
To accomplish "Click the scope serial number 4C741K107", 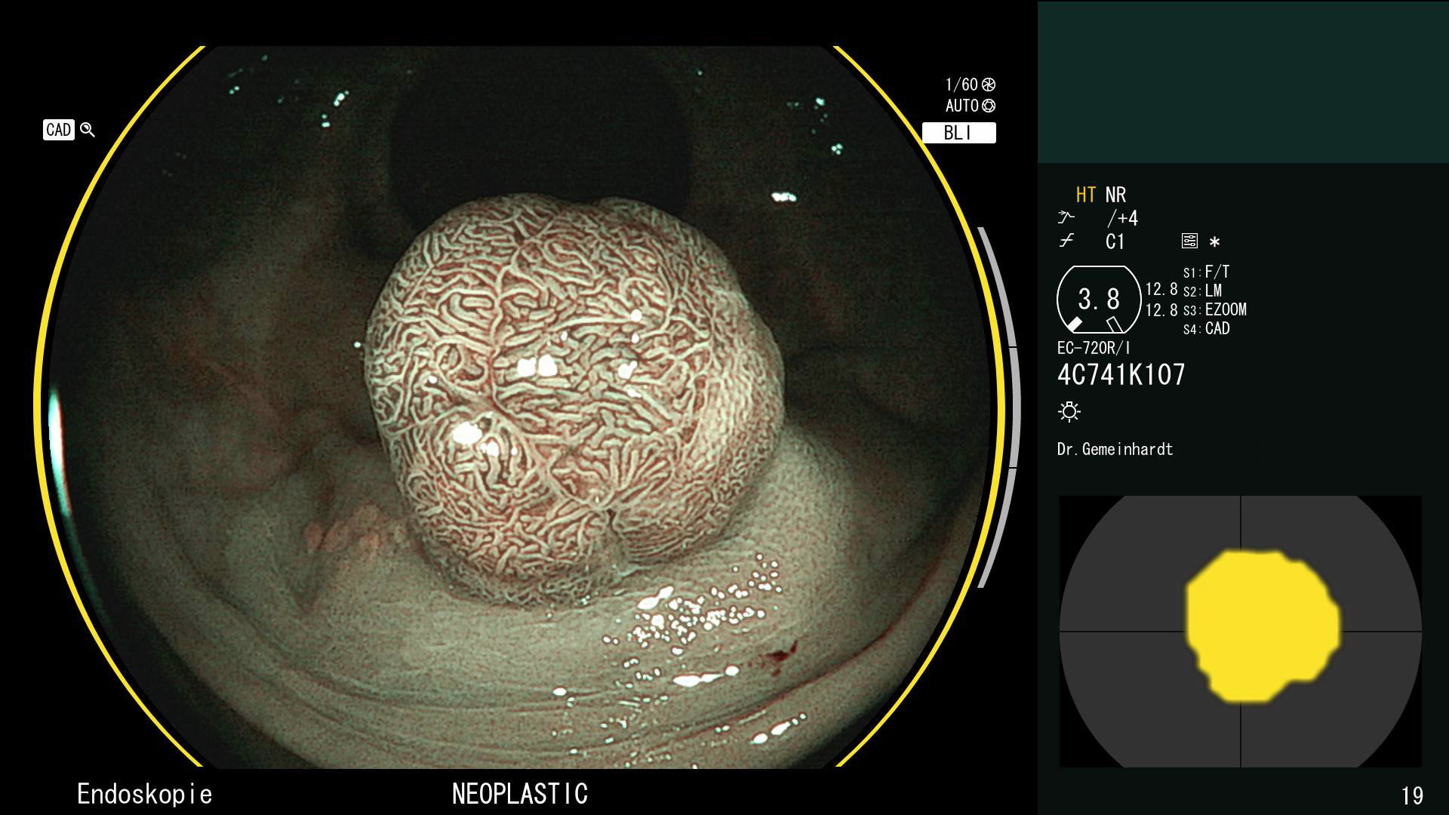I will pos(1121,374).
